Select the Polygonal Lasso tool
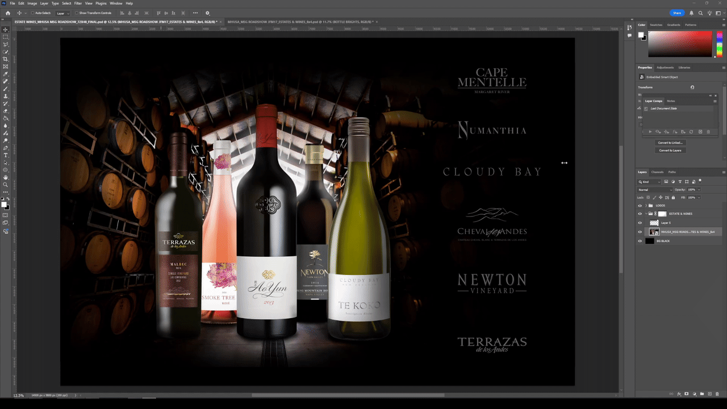The image size is (727, 409). pyautogui.click(x=6, y=44)
